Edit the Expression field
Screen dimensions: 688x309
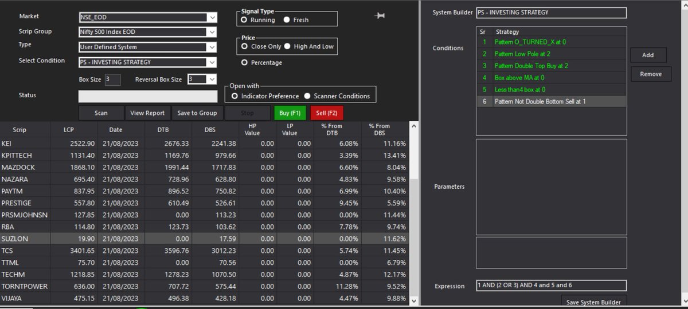[x=551, y=286]
